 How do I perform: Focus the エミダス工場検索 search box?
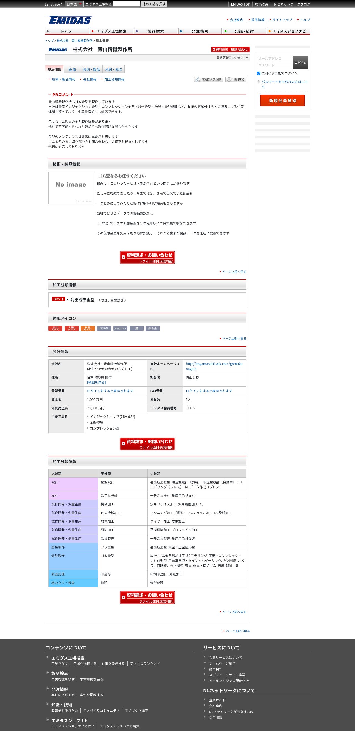point(126,4)
